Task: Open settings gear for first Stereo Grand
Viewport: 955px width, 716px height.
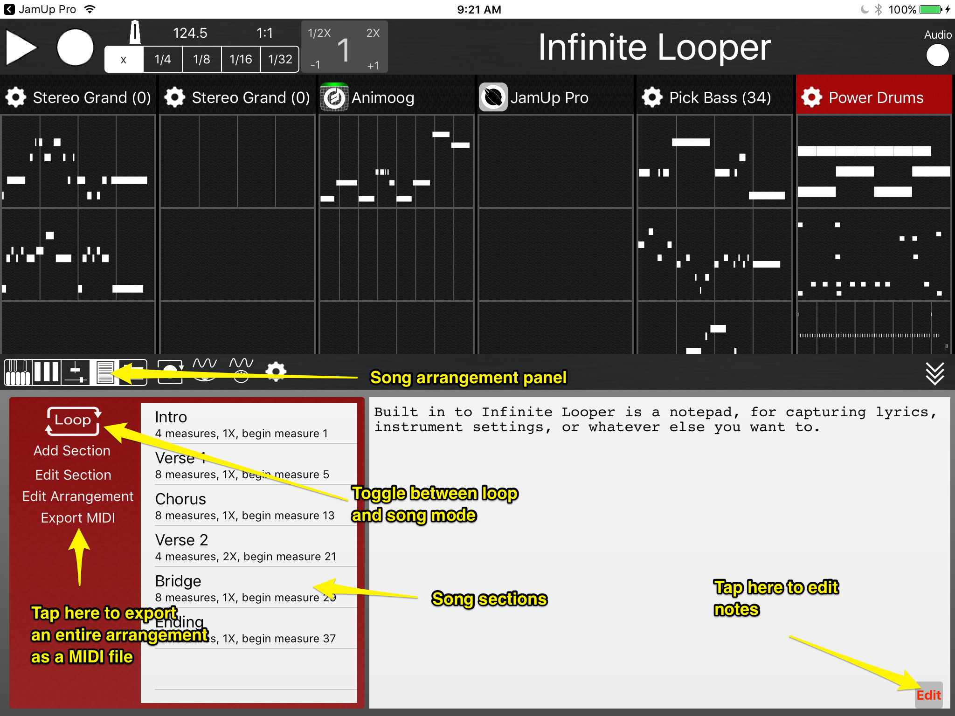Action: point(16,97)
